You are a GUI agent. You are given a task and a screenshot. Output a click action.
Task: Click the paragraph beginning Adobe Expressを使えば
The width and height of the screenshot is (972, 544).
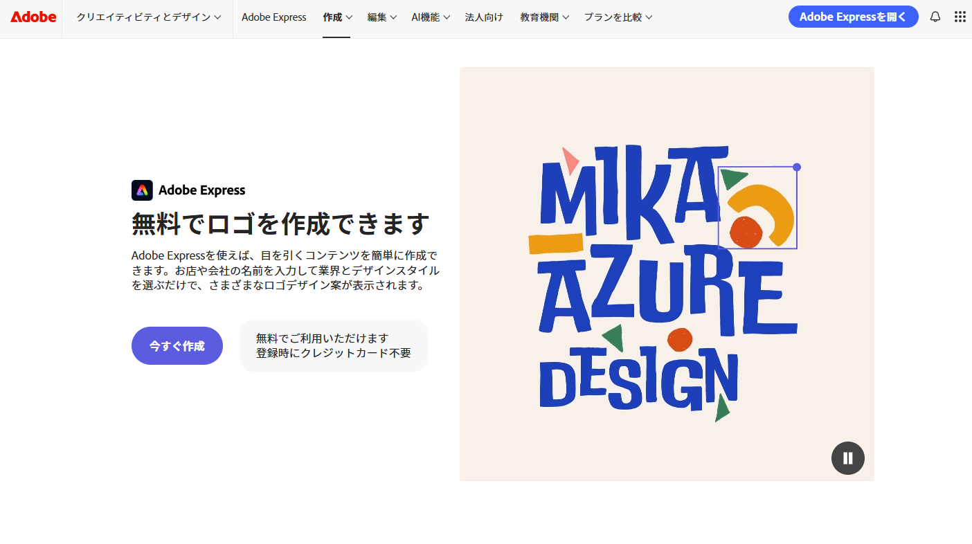coord(285,270)
